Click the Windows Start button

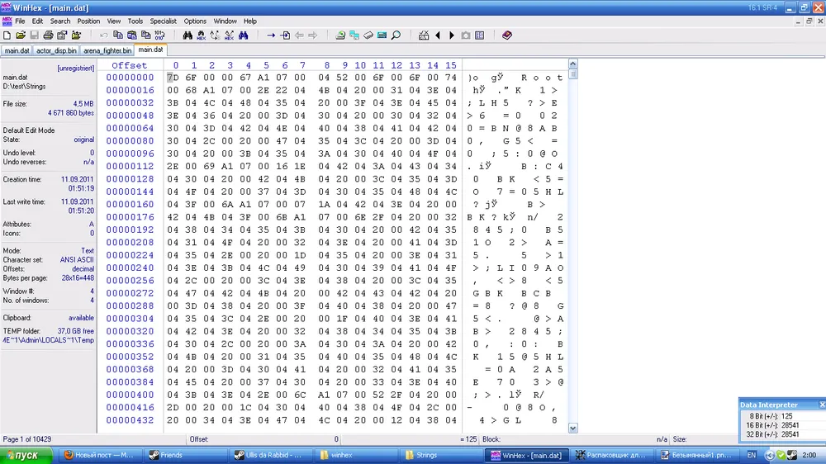26,455
